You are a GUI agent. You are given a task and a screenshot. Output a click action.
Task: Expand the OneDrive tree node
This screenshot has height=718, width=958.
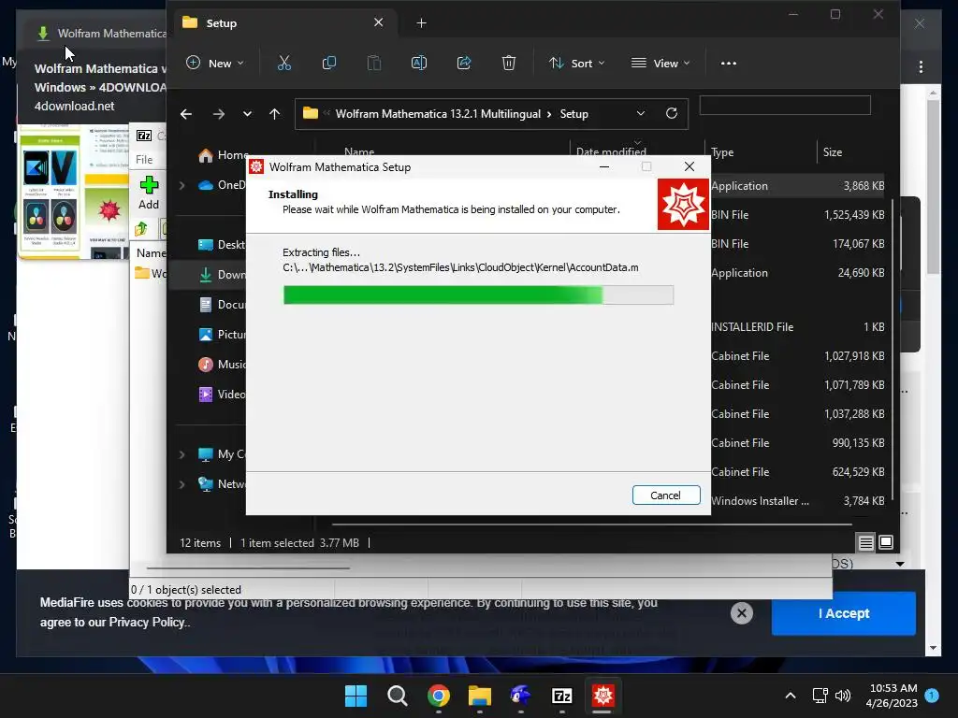pos(181,185)
